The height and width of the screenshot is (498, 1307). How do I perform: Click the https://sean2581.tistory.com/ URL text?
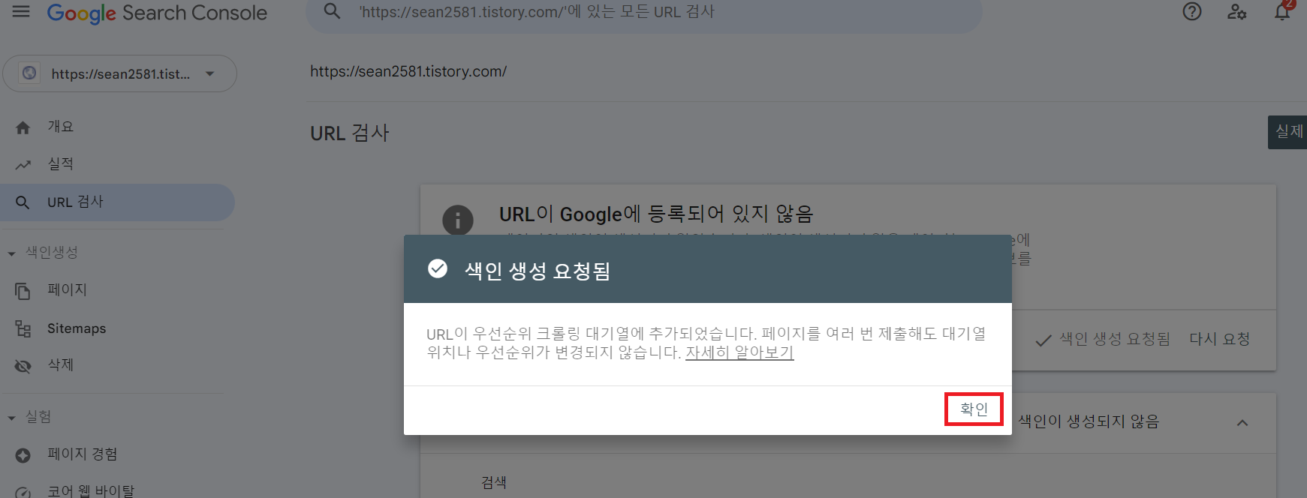tap(408, 71)
